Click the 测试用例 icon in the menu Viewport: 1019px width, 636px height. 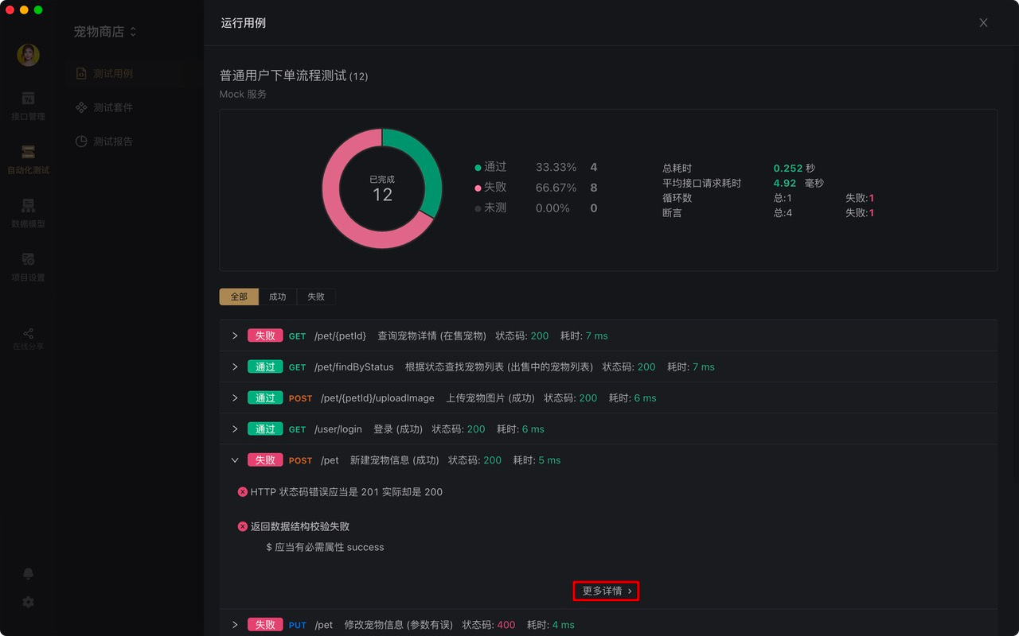point(81,73)
